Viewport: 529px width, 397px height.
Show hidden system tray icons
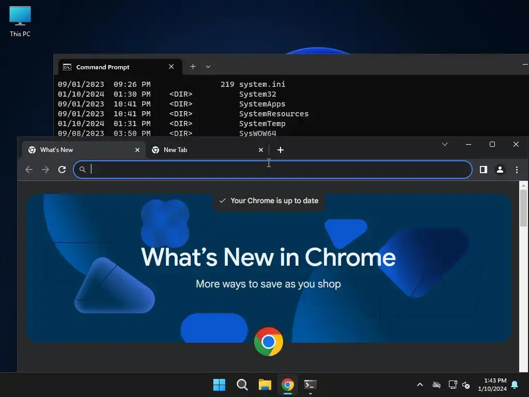419,385
